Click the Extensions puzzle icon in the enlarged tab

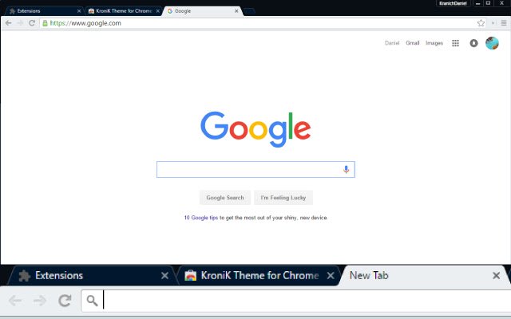[25, 276]
